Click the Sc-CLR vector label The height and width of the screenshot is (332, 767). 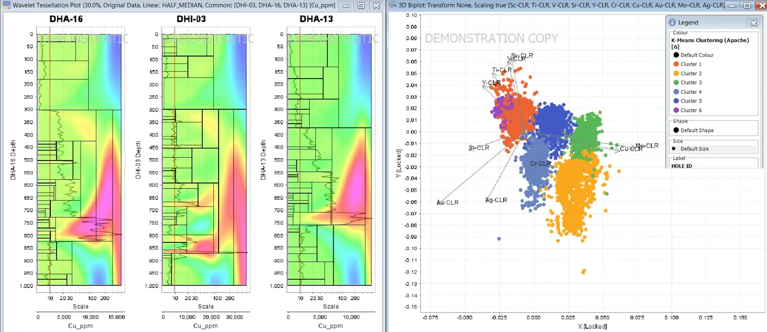(522, 56)
